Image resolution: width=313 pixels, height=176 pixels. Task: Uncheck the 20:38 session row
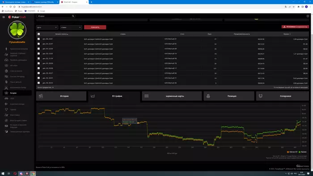(x=39, y=68)
